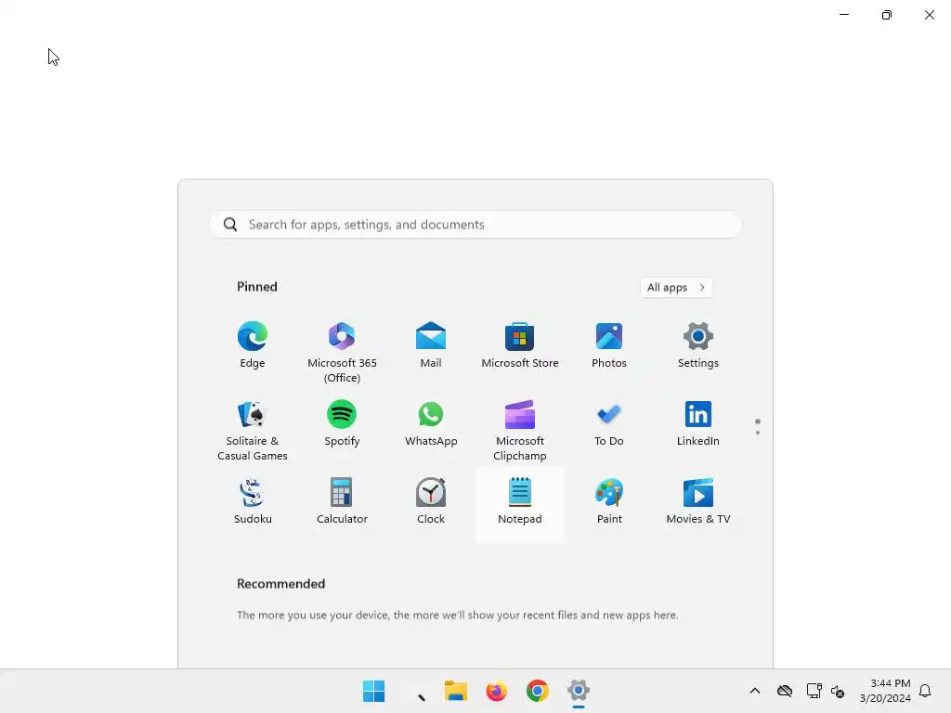Open Google Chrome from the taskbar
Viewport: 951px width, 713px height.
point(538,691)
